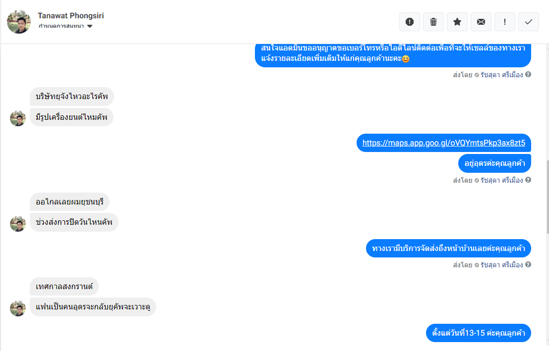549x351 pixels.
Task: Open the กำหนดการสนทนา dropdown arrow
Action: pos(90,26)
